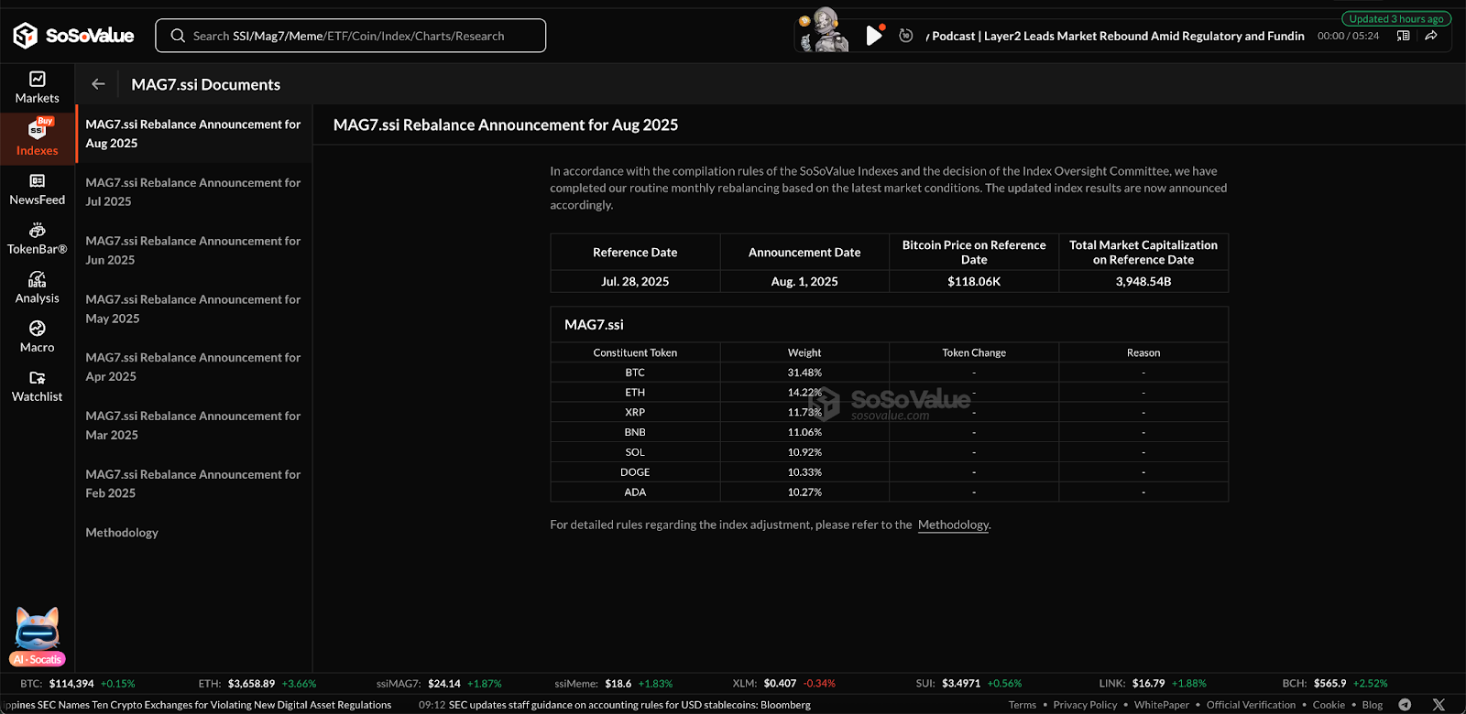Image resolution: width=1466 pixels, height=714 pixels.
Task: Open Methodology in the documents list
Action: pyautogui.click(x=122, y=533)
